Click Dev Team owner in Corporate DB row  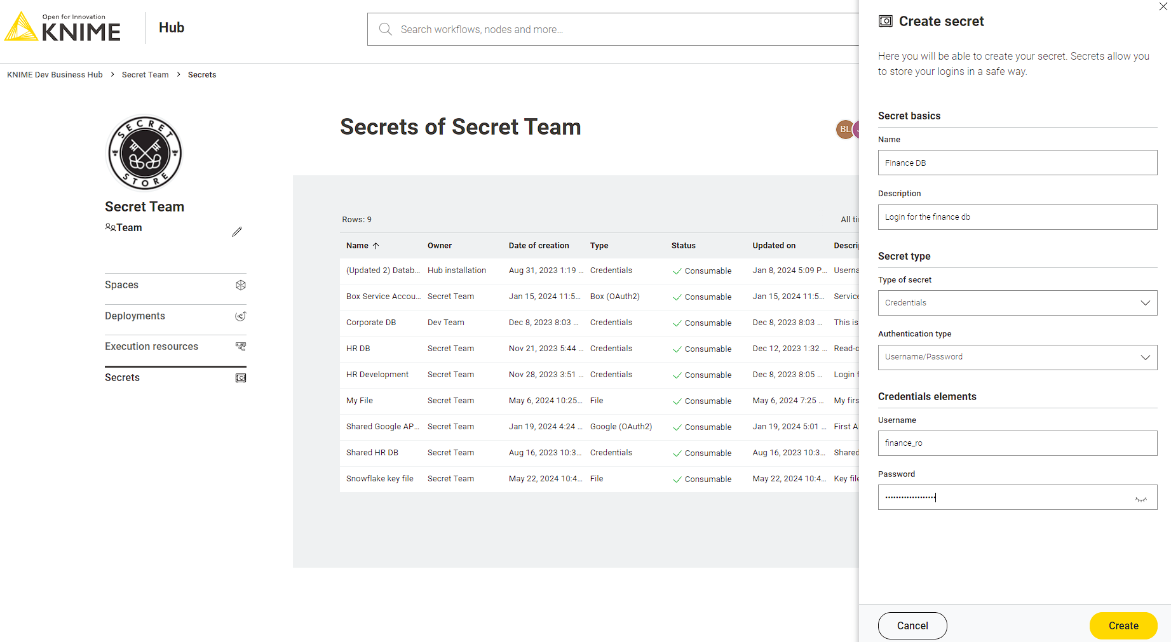coord(446,323)
